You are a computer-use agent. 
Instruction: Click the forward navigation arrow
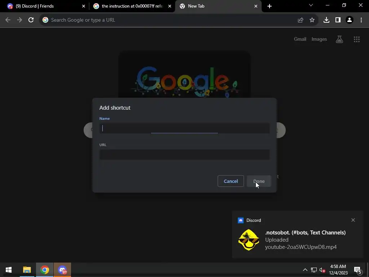click(19, 20)
